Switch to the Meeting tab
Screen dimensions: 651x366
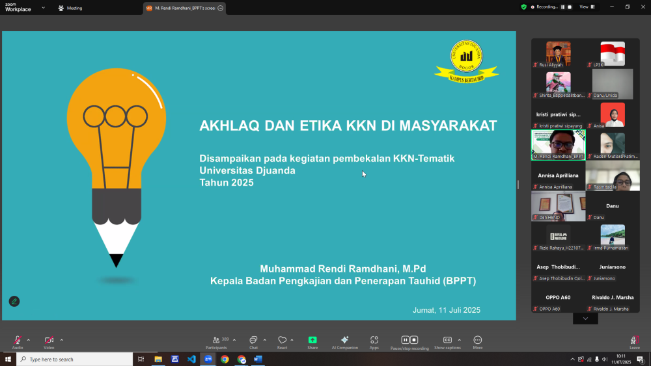(x=70, y=8)
